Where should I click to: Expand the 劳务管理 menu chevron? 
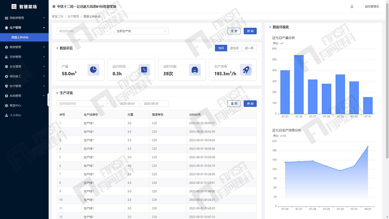pos(44,57)
